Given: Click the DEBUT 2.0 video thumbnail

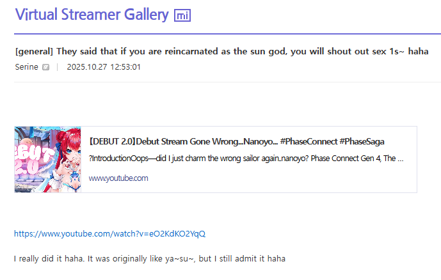Looking at the screenshot, I should tap(48, 160).
